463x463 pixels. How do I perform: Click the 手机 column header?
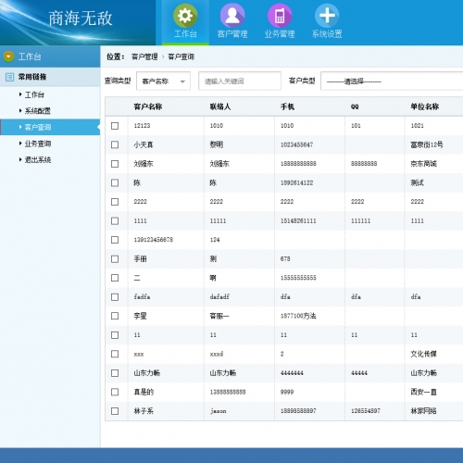(287, 106)
